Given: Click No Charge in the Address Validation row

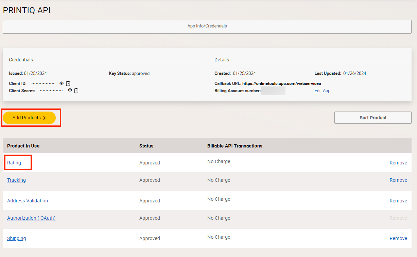Looking at the screenshot, I should pos(219,199).
